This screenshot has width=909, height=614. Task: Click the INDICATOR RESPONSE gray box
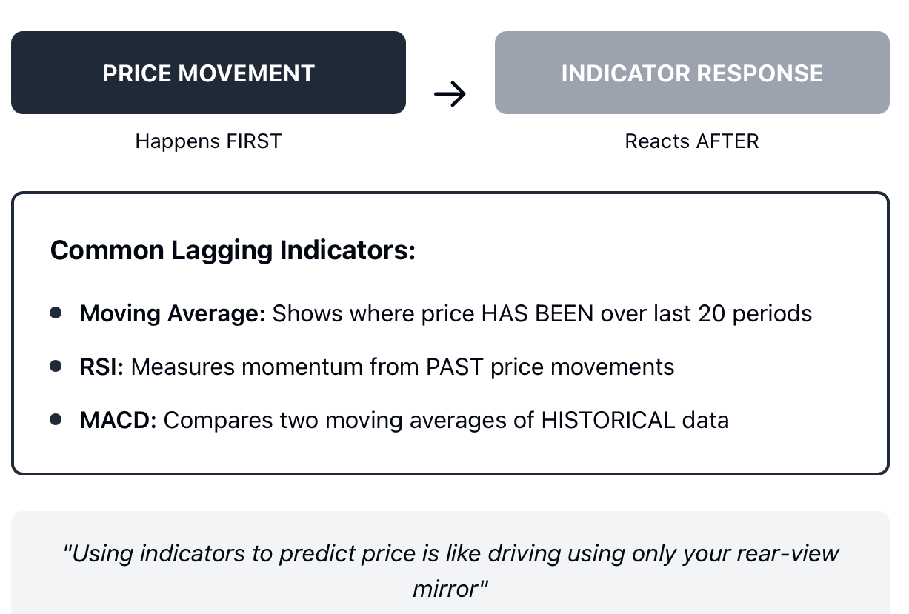(692, 73)
